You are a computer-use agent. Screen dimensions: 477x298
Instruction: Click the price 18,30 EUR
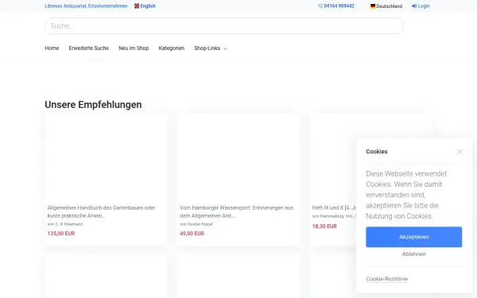coord(324,226)
